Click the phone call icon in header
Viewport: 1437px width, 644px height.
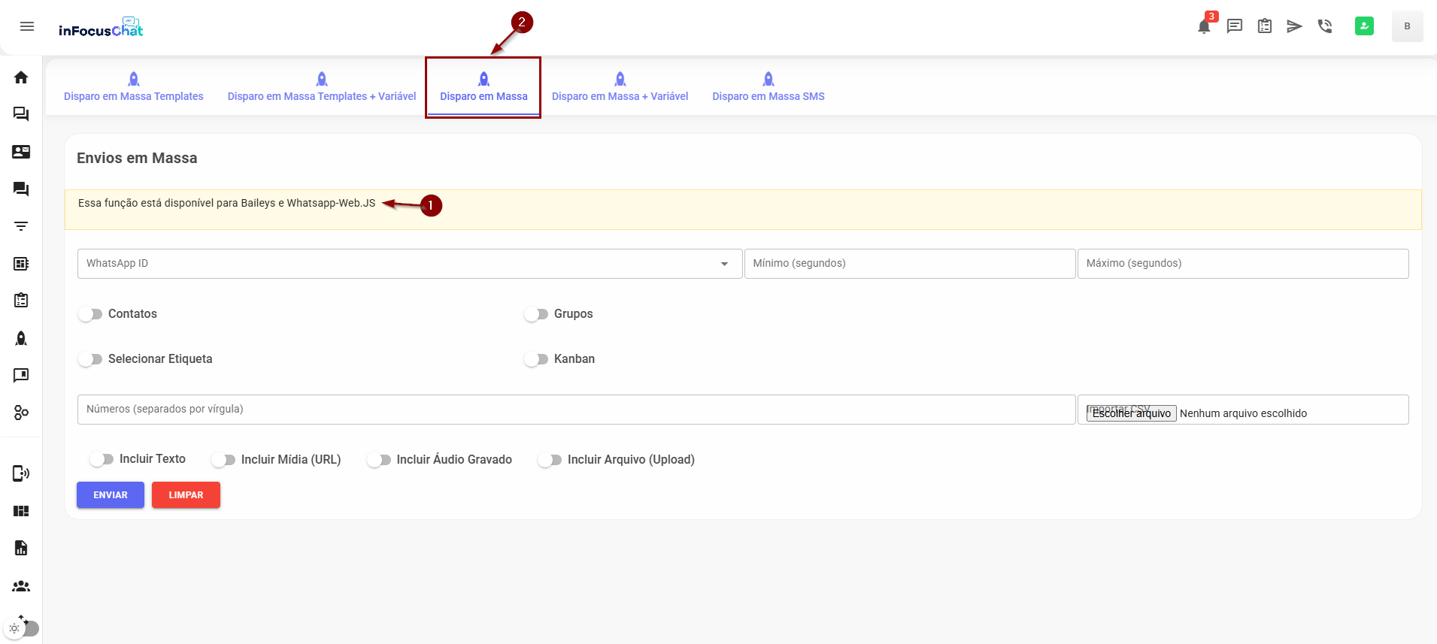point(1325,26)
